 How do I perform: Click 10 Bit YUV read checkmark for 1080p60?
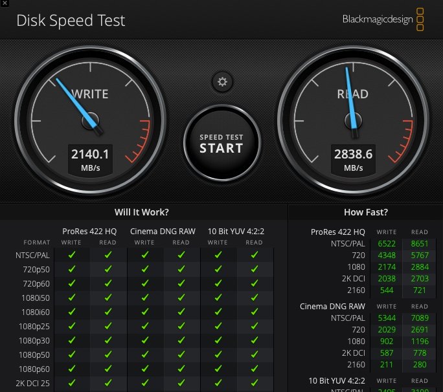point(255,369)
